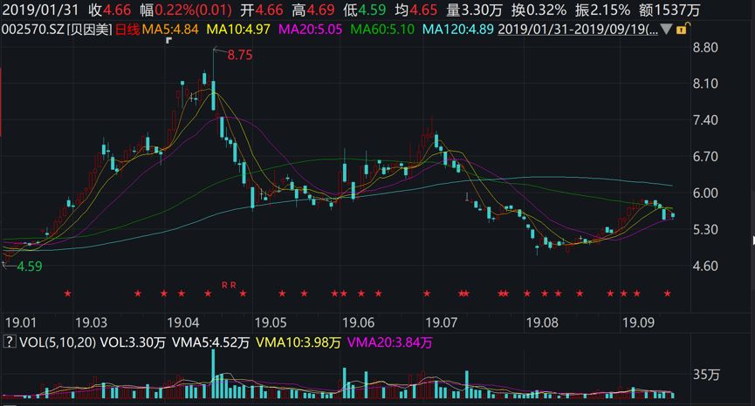Click the rightmost red star event marker
This screenshot has width=755, height=406.
point(668,293)
